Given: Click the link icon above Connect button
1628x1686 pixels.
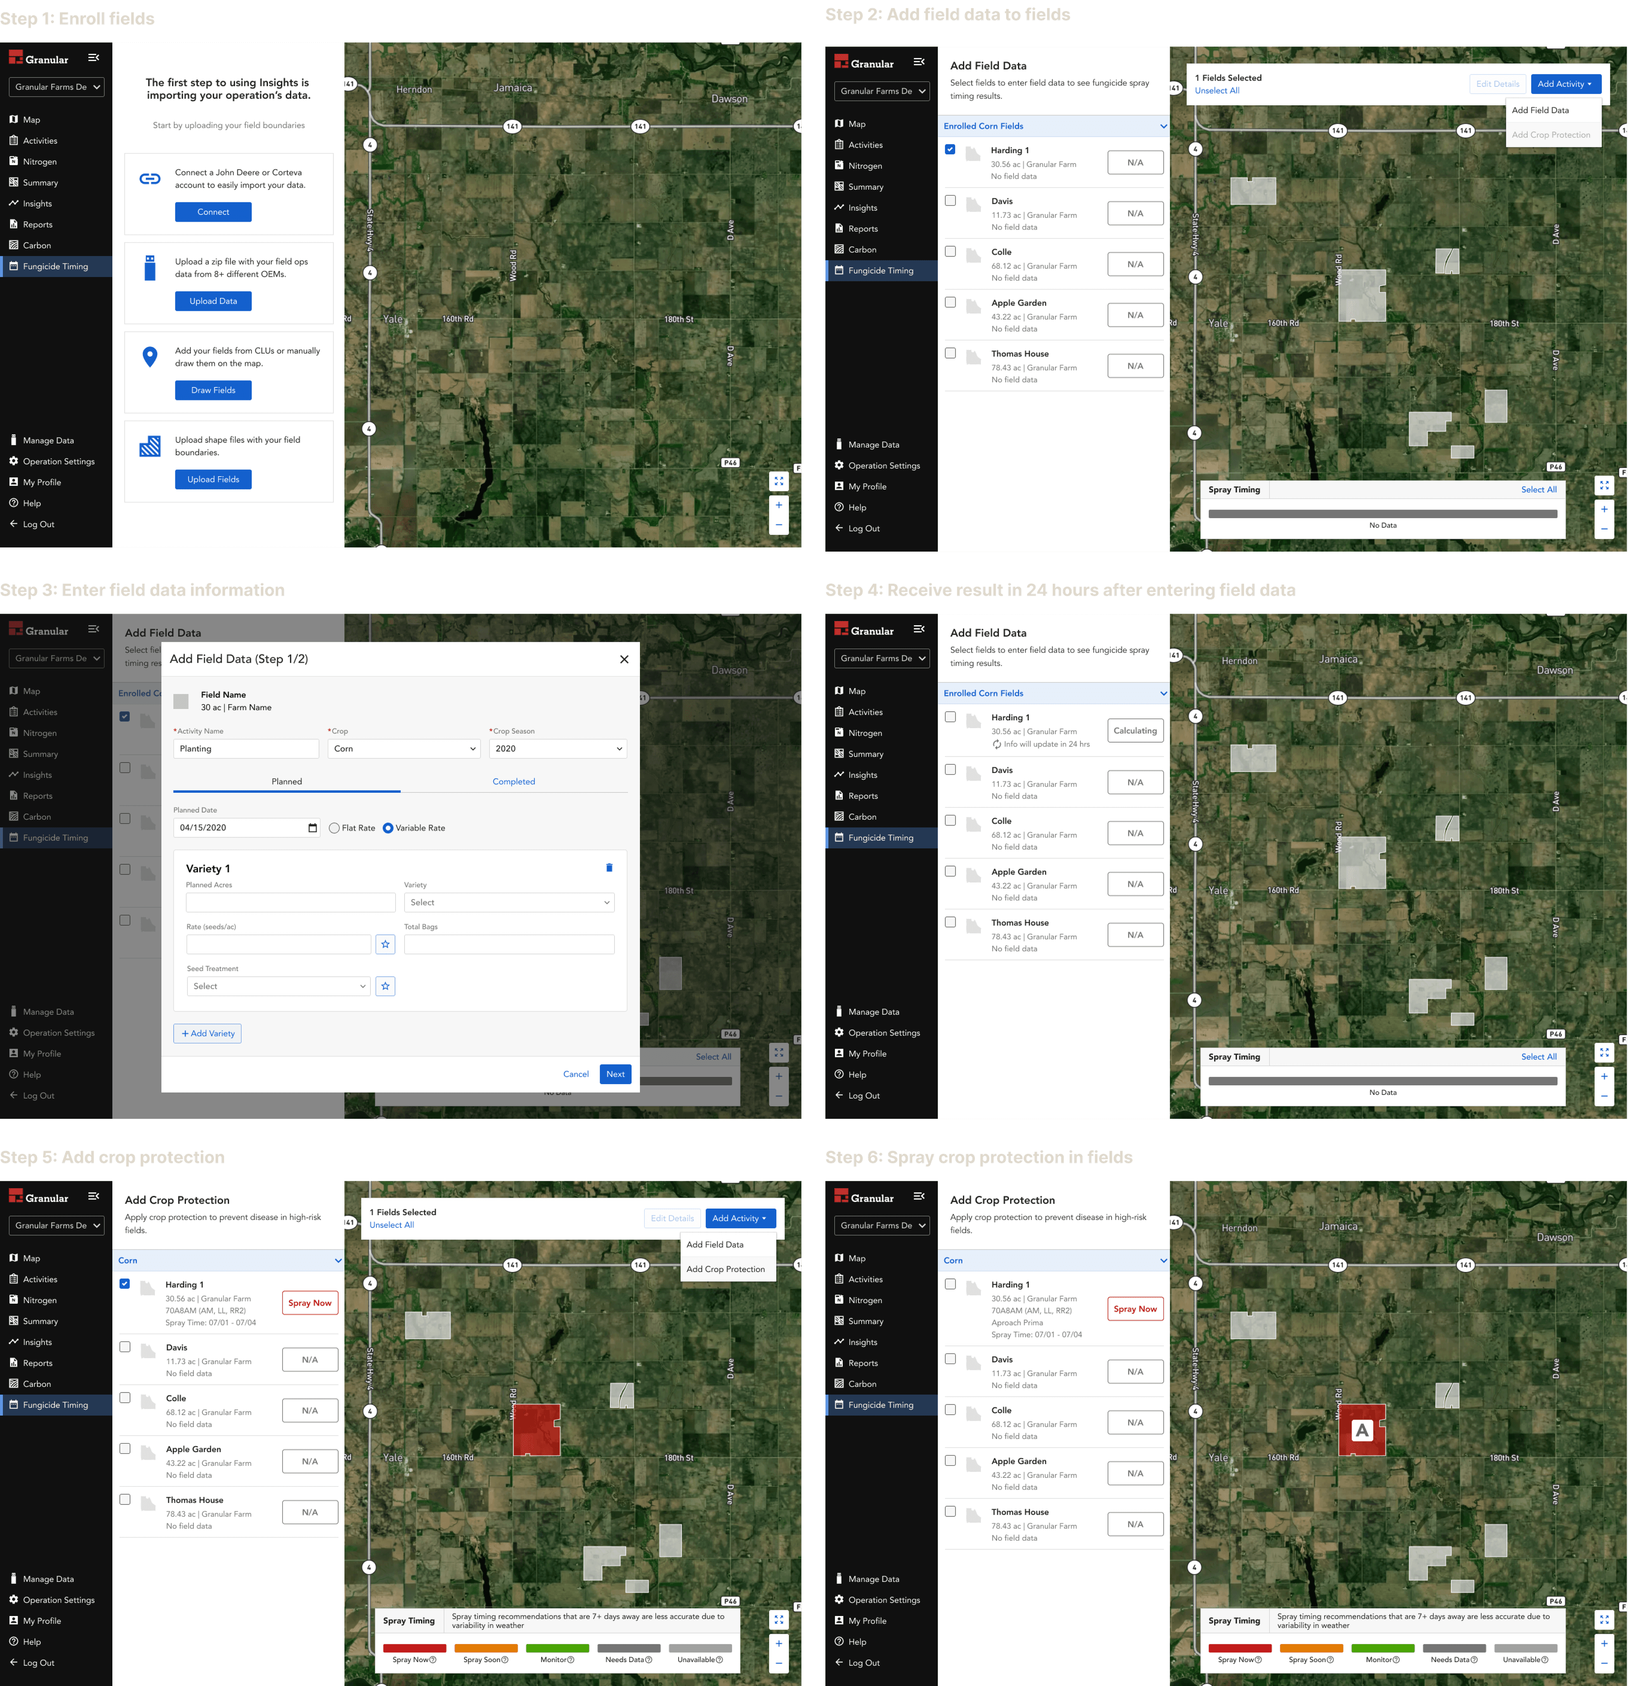Looking at the screenshot, I should point(150,179).
